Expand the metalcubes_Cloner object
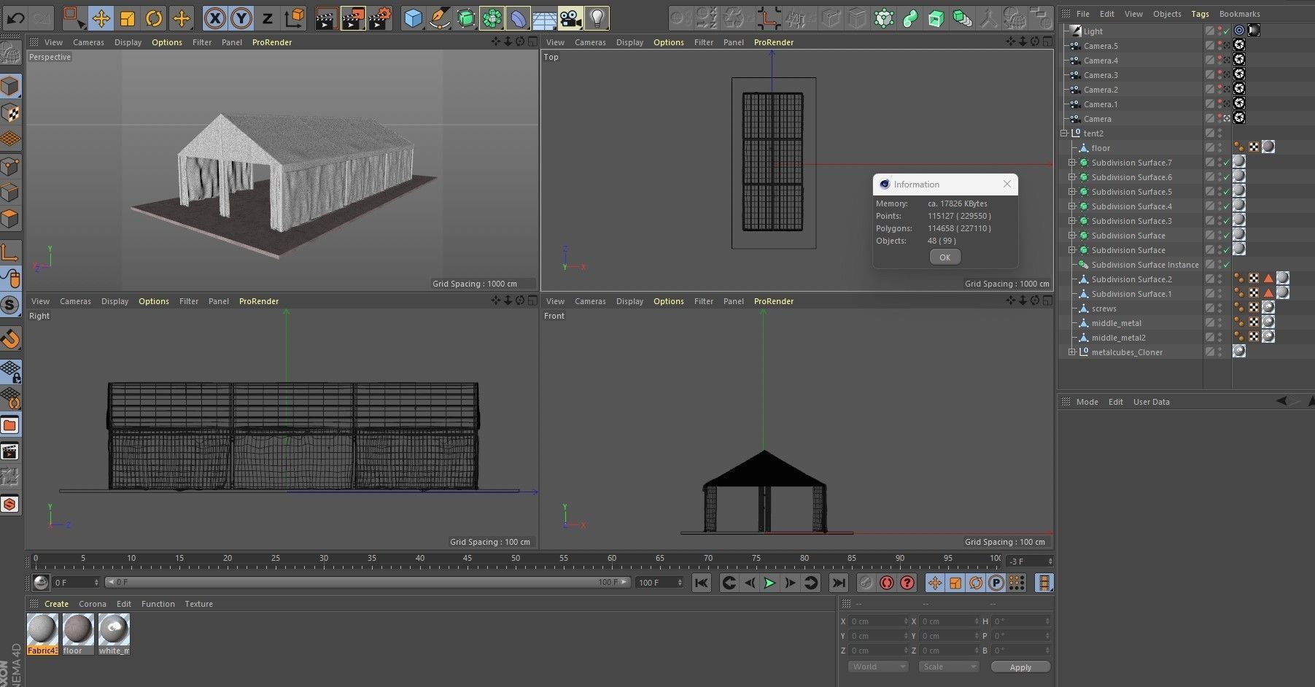 1071,352
